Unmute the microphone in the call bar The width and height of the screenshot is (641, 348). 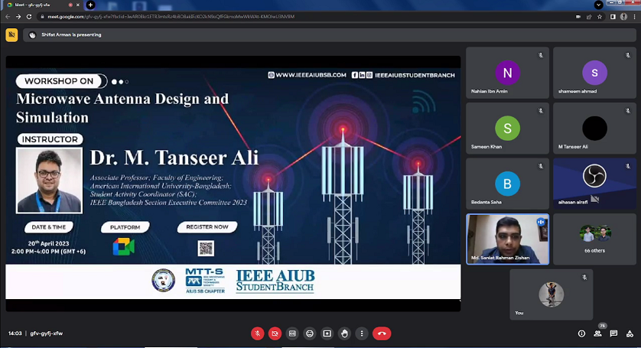tap(258, 333)
